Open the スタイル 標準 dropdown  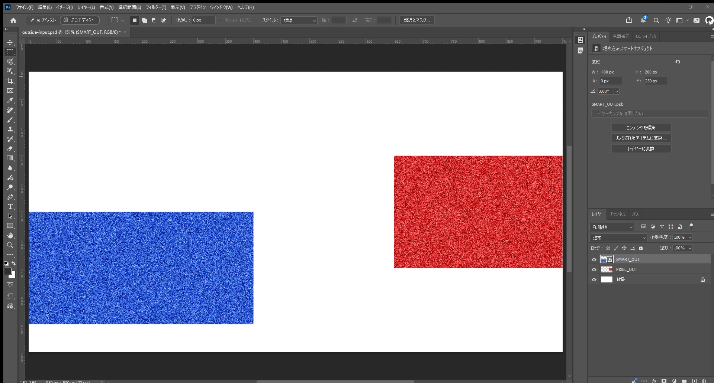299,20
